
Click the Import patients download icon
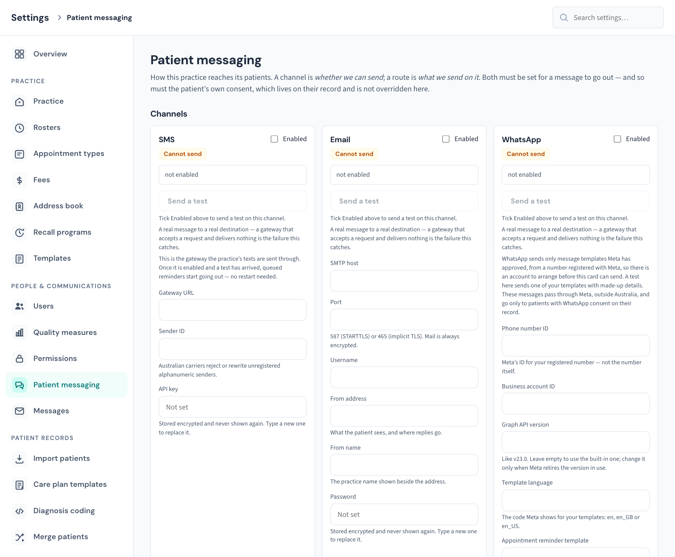pos(19,459)
